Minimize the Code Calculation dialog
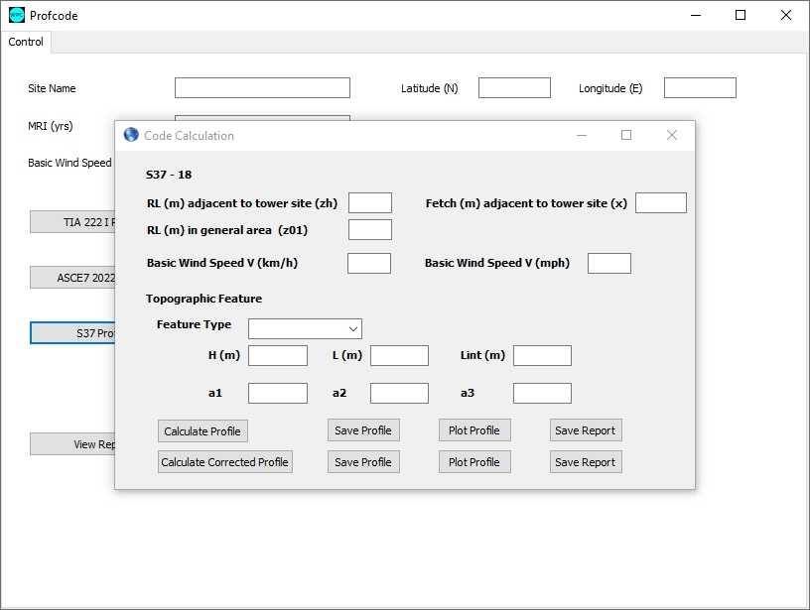810x610 pixels. [580, 135]
